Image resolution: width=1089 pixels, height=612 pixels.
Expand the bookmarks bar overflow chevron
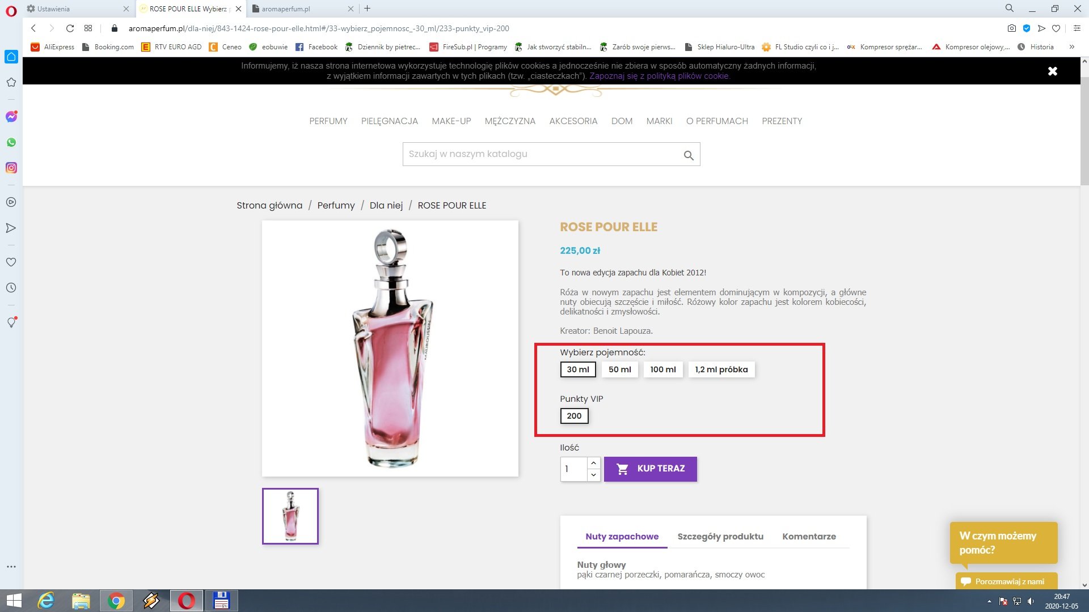tap(1071, 47)
